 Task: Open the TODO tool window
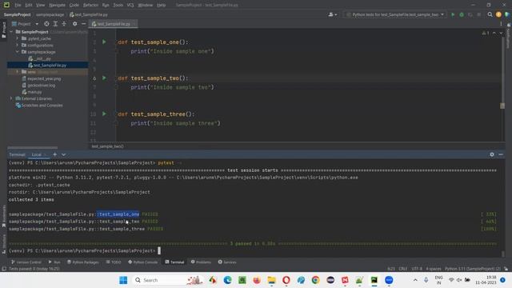tap(114, 262)
